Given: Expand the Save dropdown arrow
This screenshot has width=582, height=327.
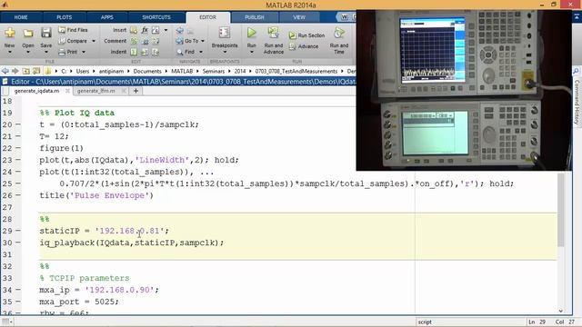Looking at the screenshot, I should click(46, 52).
